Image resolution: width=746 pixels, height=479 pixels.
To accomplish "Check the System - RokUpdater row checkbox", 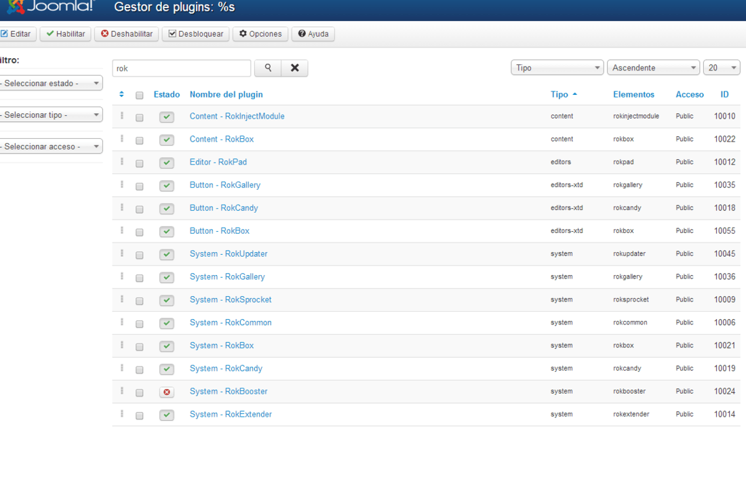I will (x=140, y=255).
